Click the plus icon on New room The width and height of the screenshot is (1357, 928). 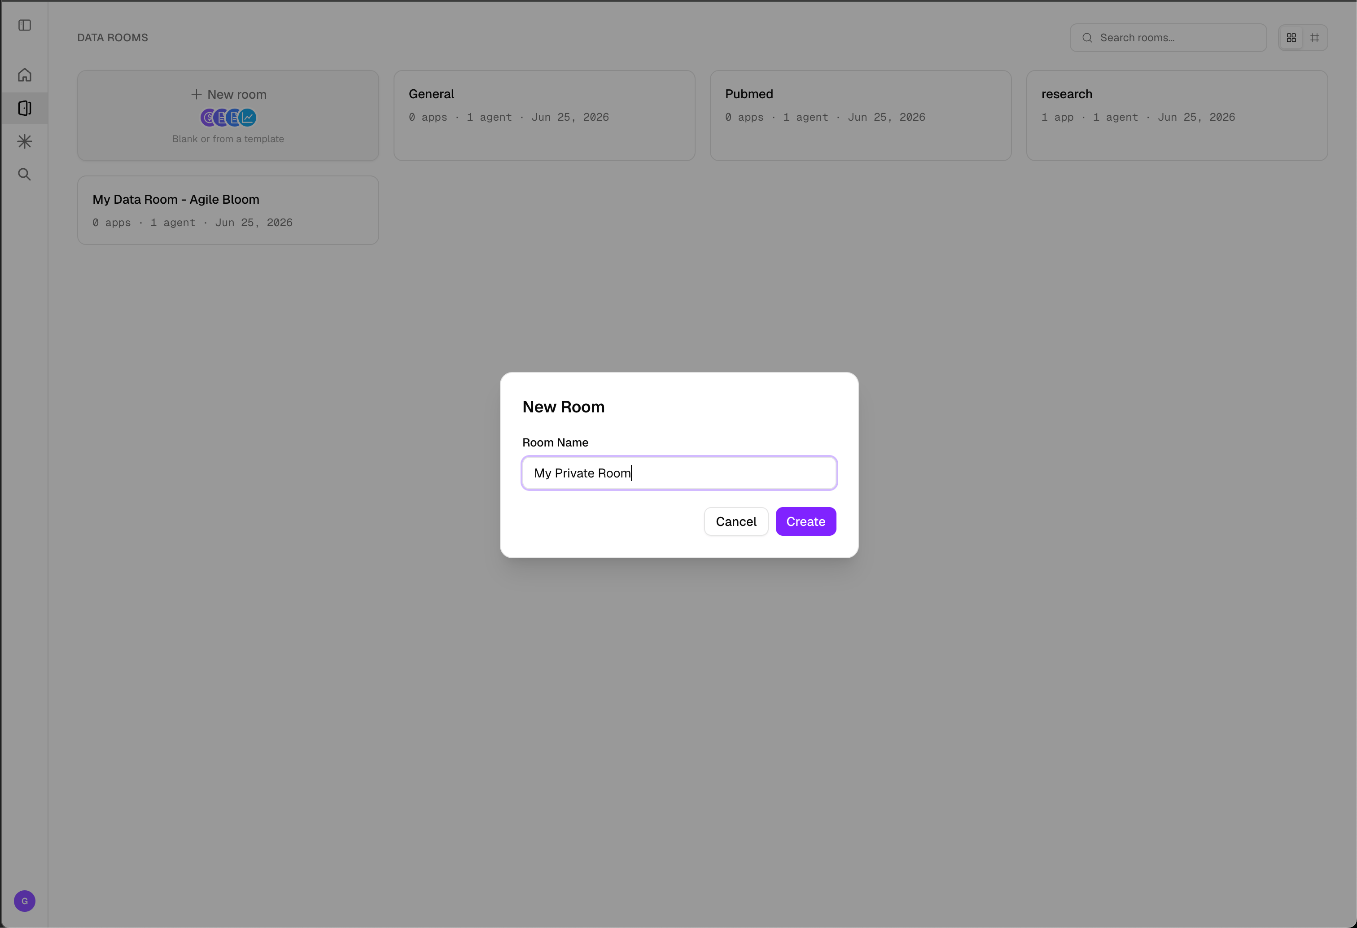point(196,94)
